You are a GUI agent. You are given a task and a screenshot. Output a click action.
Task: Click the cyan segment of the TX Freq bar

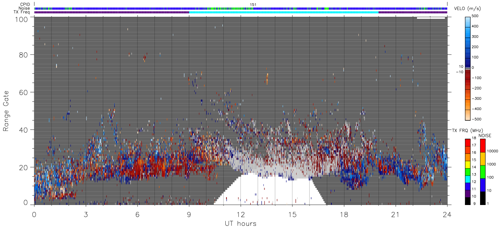[x=283, y=12]
